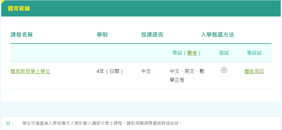The height and width of the screenshot is (130, 282).
Task: Click the 4年（日間）cell
Action: (x=110, y=72)
